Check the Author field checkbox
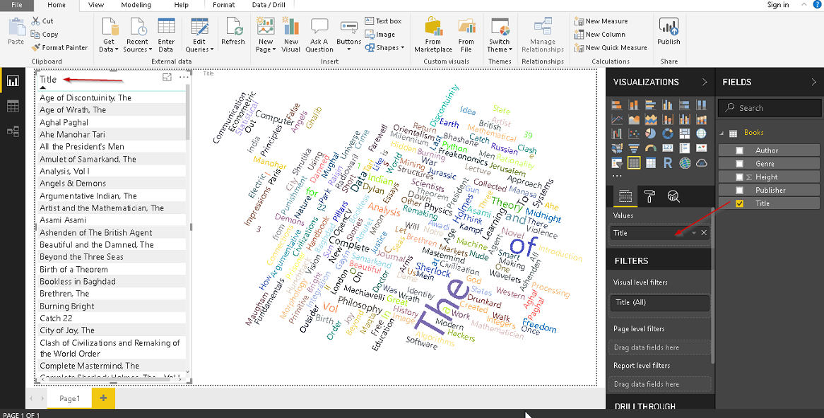 tap(739, 150)
